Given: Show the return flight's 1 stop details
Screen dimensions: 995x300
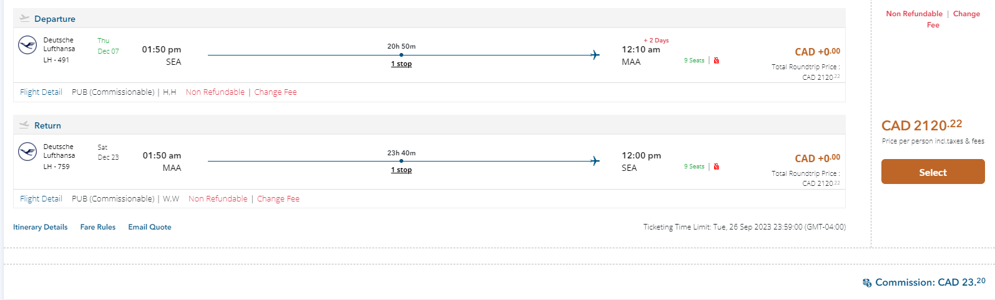Looking at the screenshot, I should click(x=401, y=170).
